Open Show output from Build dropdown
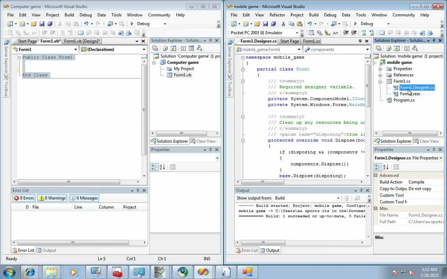The width and height of the screenshot is (447, 279). click(338, 198)
